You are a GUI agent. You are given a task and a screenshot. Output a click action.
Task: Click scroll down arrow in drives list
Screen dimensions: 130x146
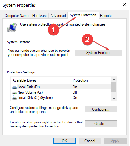114,98
